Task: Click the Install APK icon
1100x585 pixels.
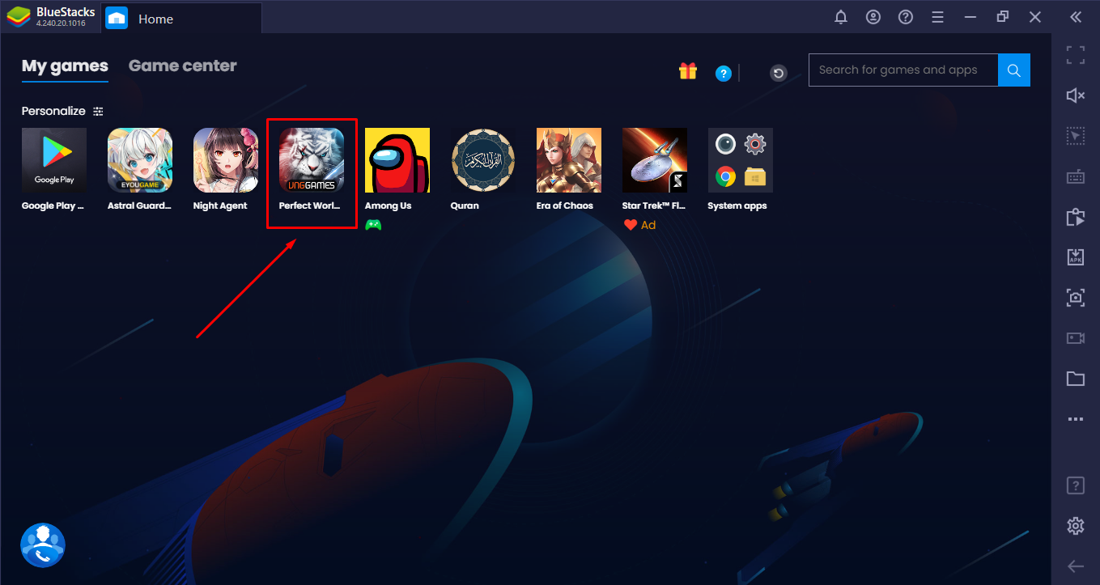Action: point(1075,257)
